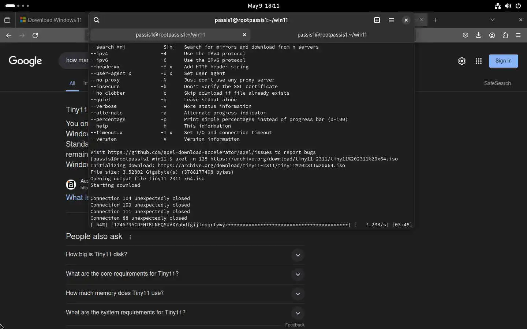Close the terminal window
This screenshot has width=527, height=329.
(x=406, y=20)
